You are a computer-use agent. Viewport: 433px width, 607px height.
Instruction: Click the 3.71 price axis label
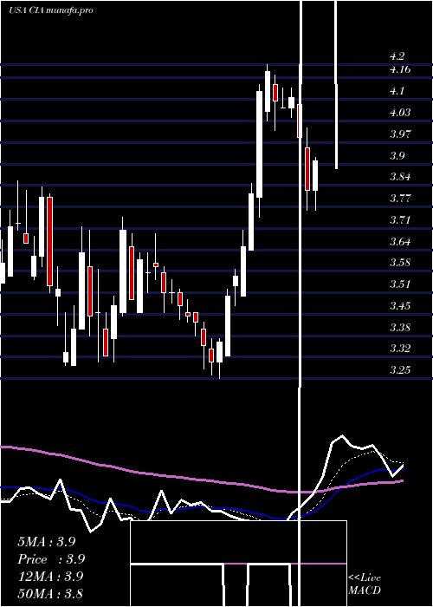click(400, 220)
